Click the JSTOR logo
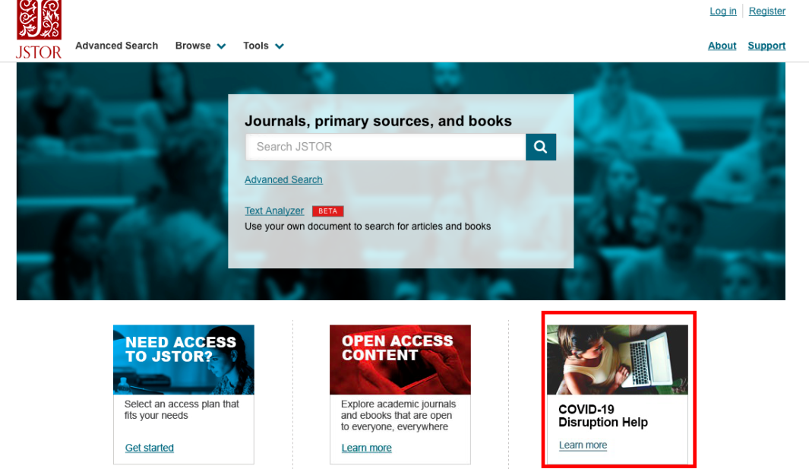 click(x=39, y=29)
